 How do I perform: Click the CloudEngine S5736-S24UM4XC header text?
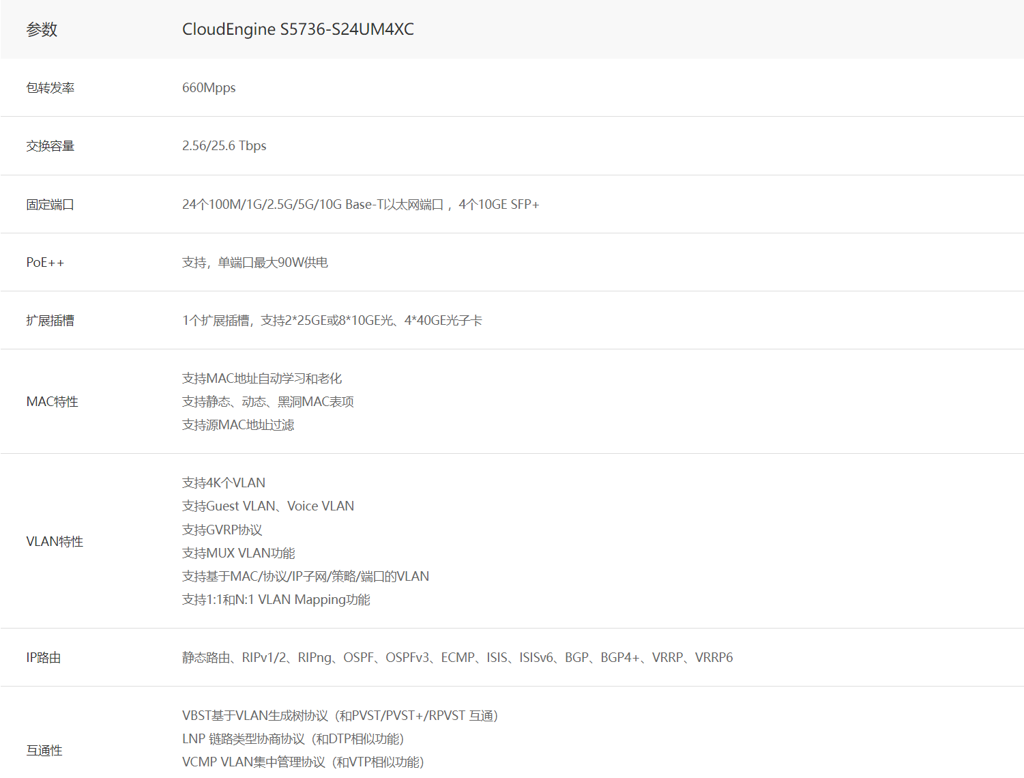(x=297, y=29)
